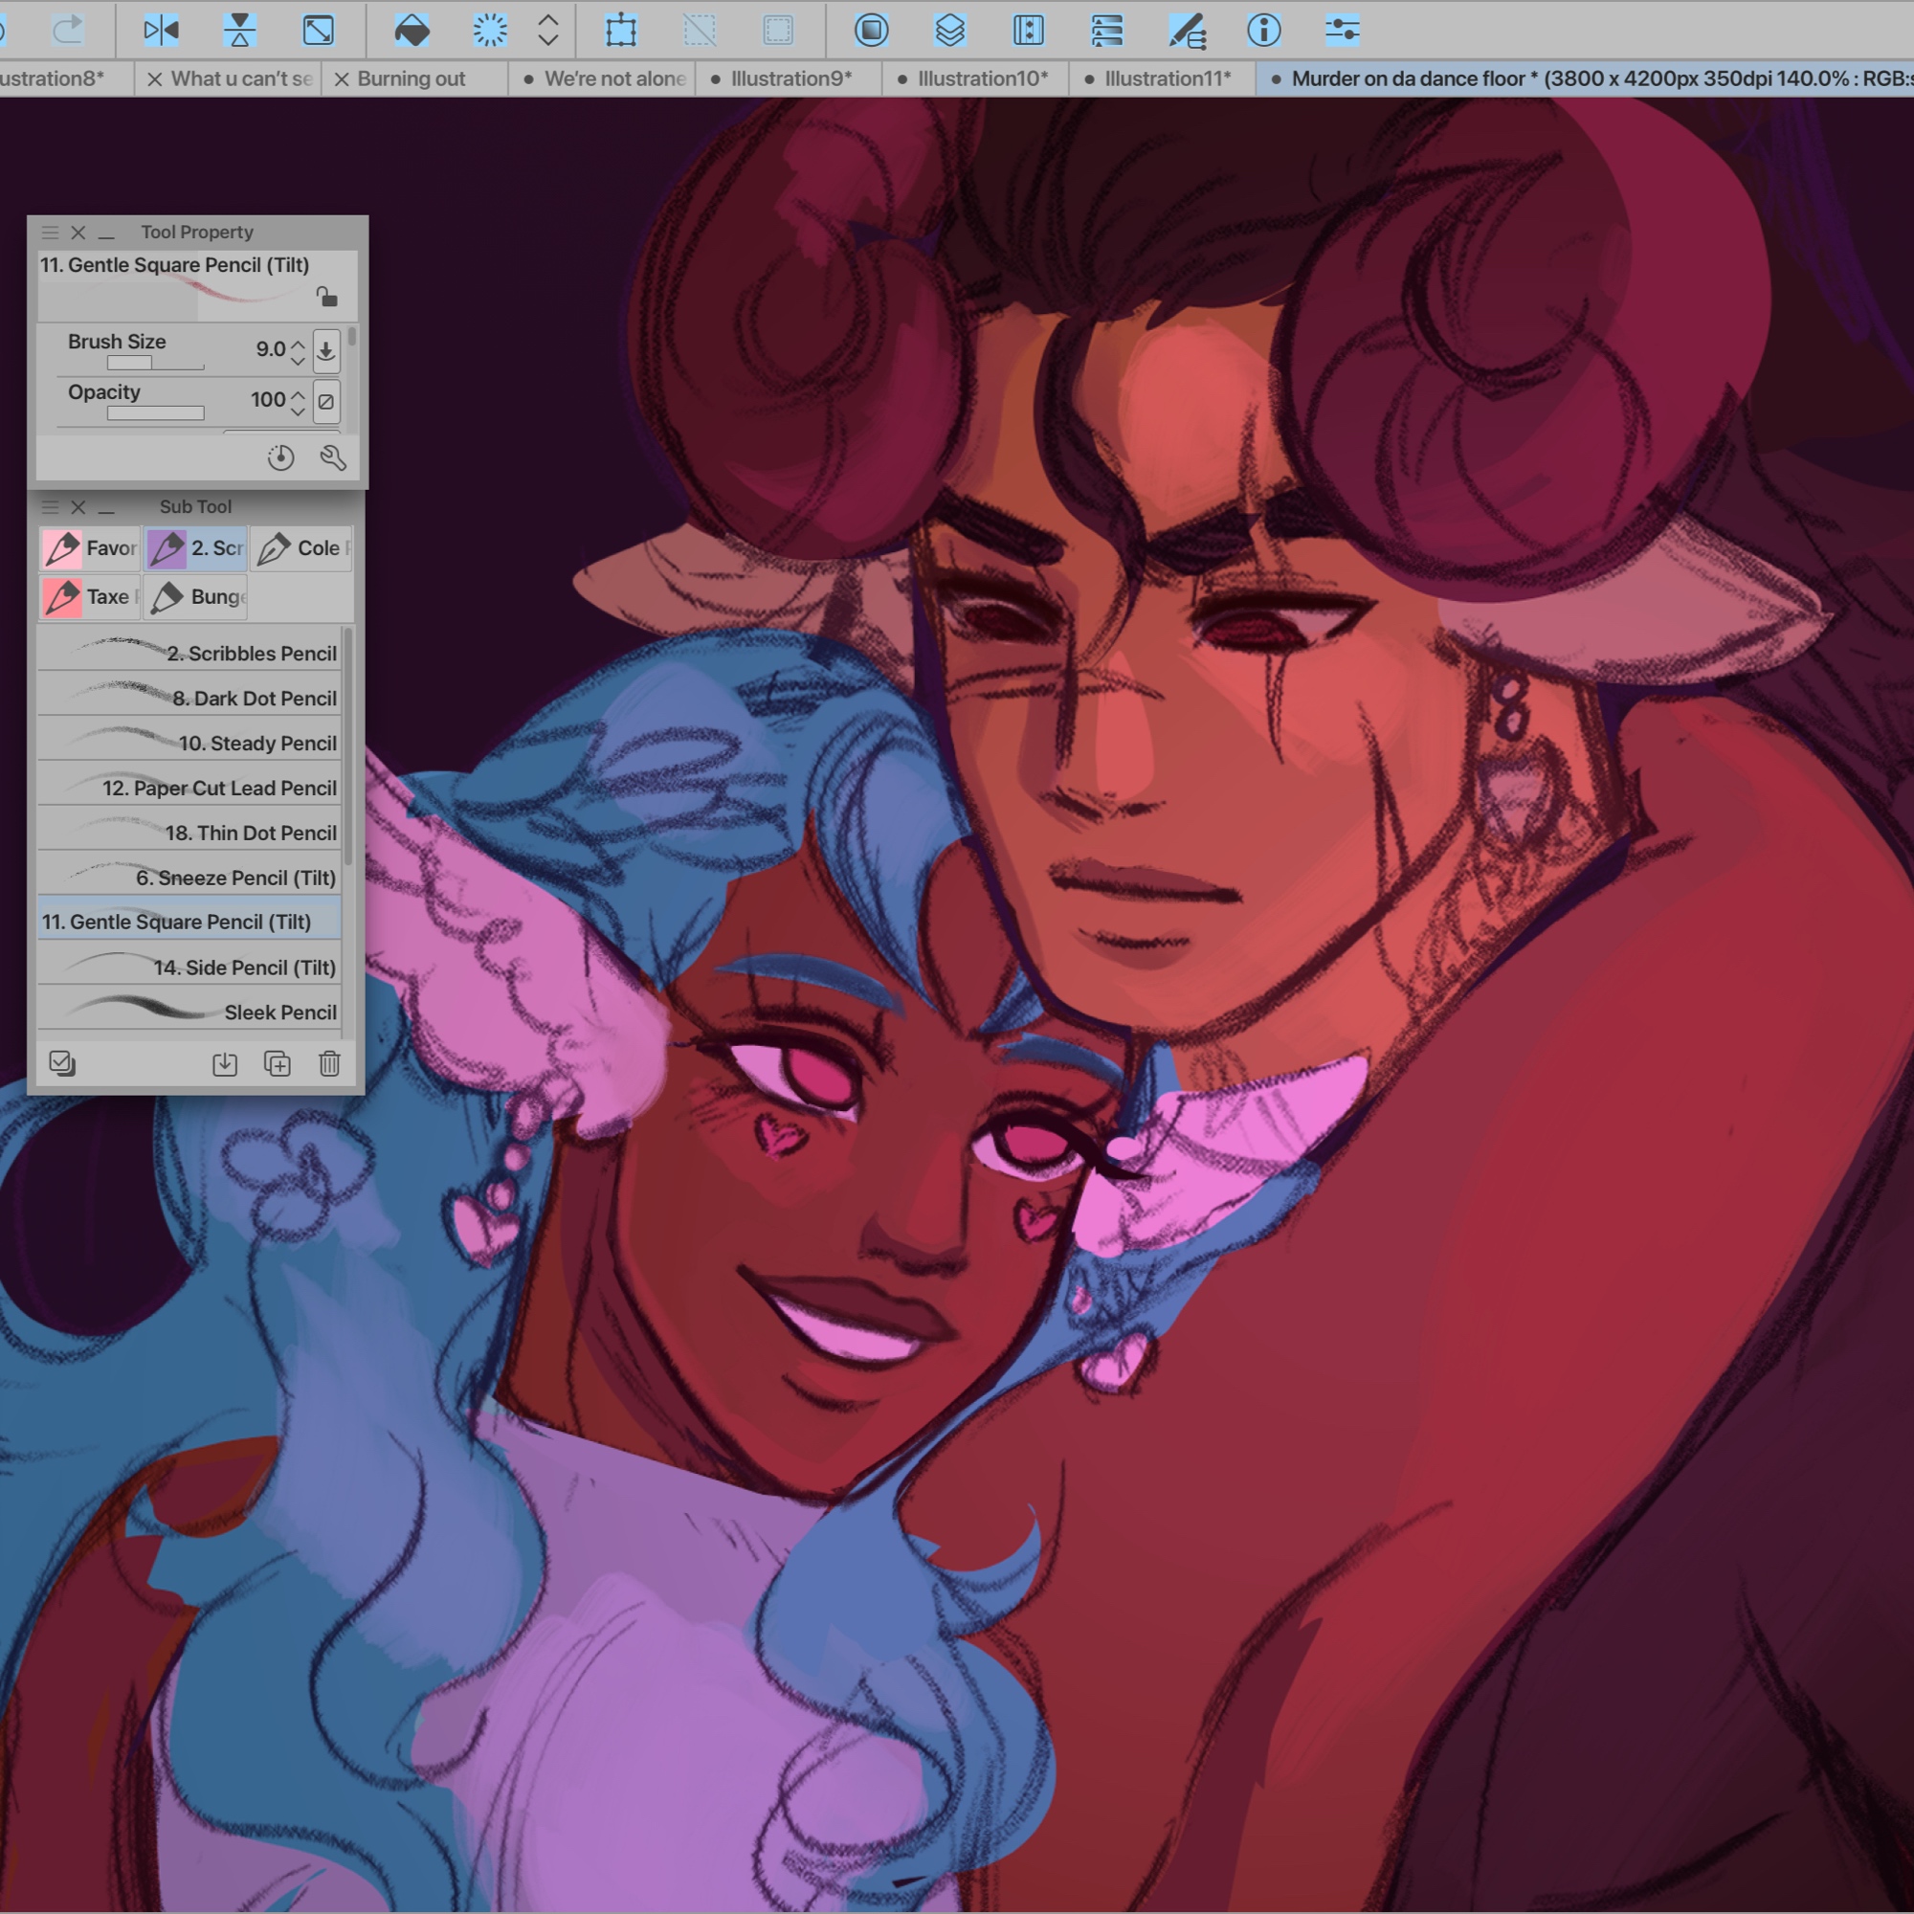
Task: Select the Fill bucket icon in toolbar
Action: [412, 31]
